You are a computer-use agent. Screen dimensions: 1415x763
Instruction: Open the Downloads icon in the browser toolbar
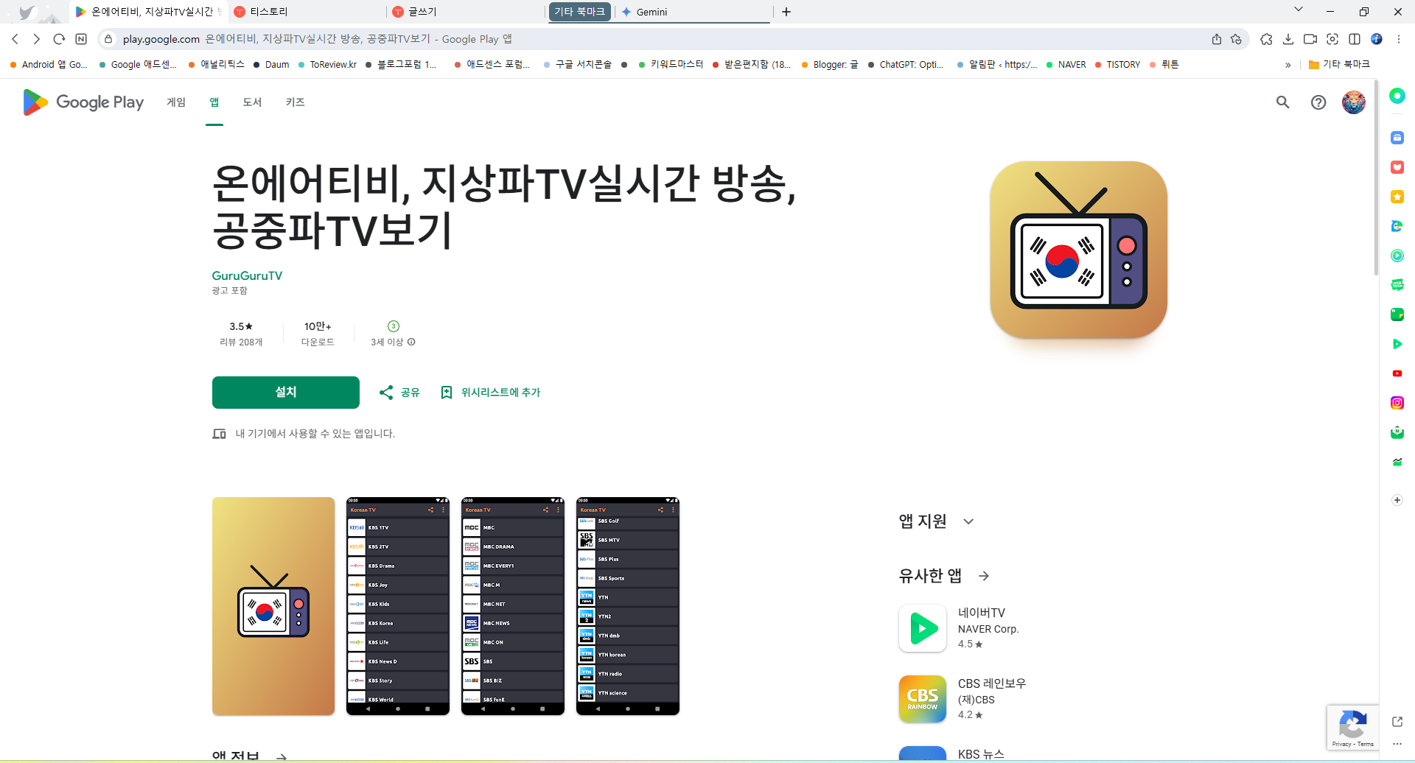tap(1289, 39)
